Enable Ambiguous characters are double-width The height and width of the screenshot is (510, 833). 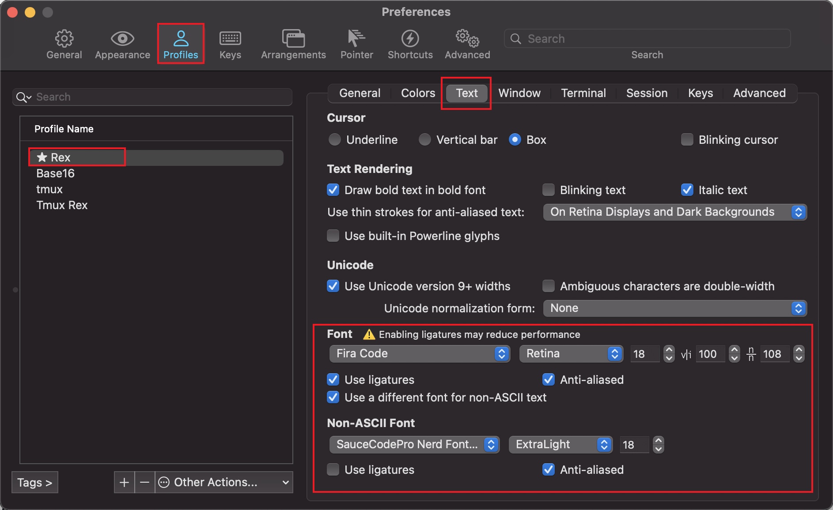tap(549, 286)
